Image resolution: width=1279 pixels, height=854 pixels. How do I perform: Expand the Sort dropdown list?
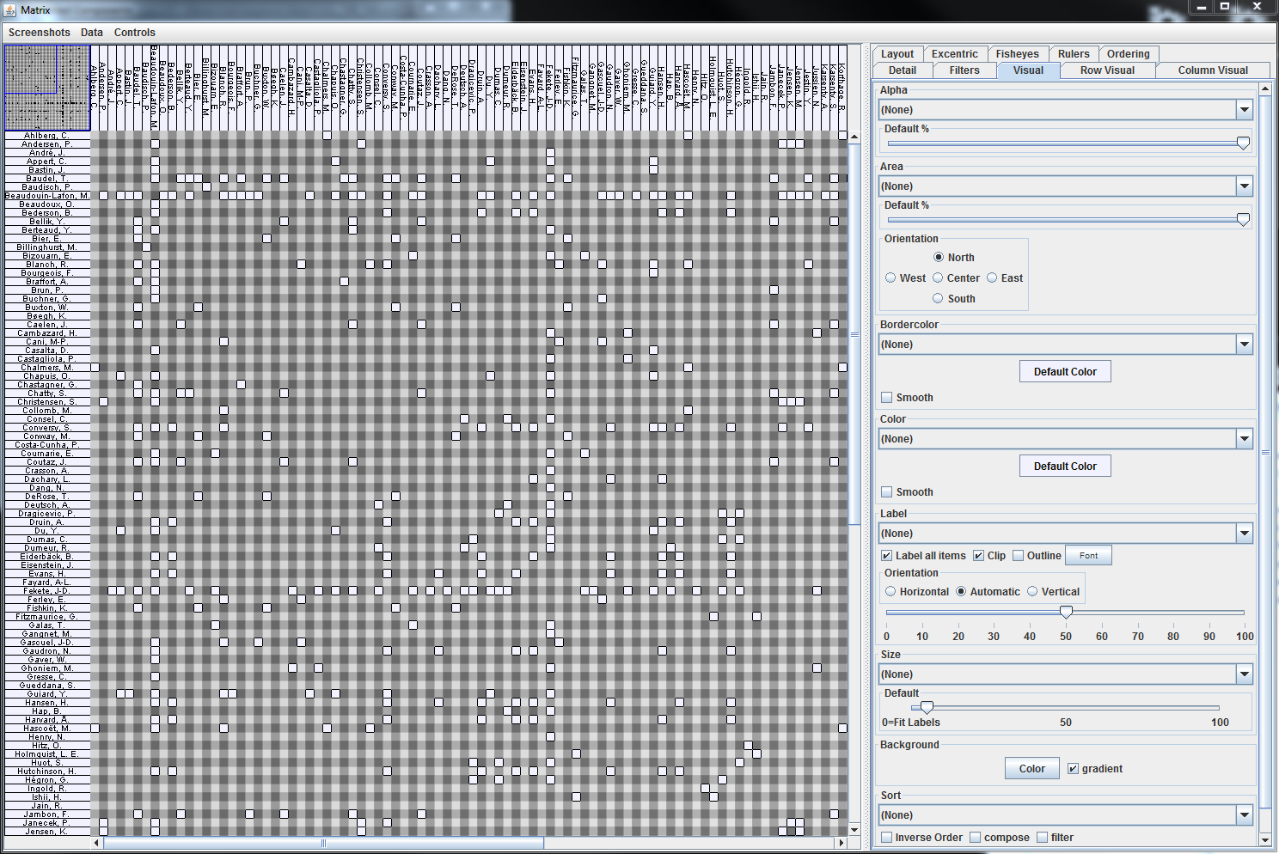click(x=1244, y=815)
